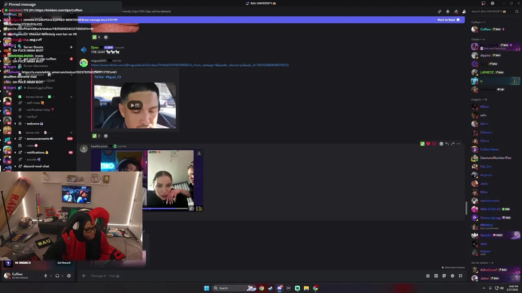Open Threads icon in channel header
This screenshot has height=293, width=522.
point(439,11)
